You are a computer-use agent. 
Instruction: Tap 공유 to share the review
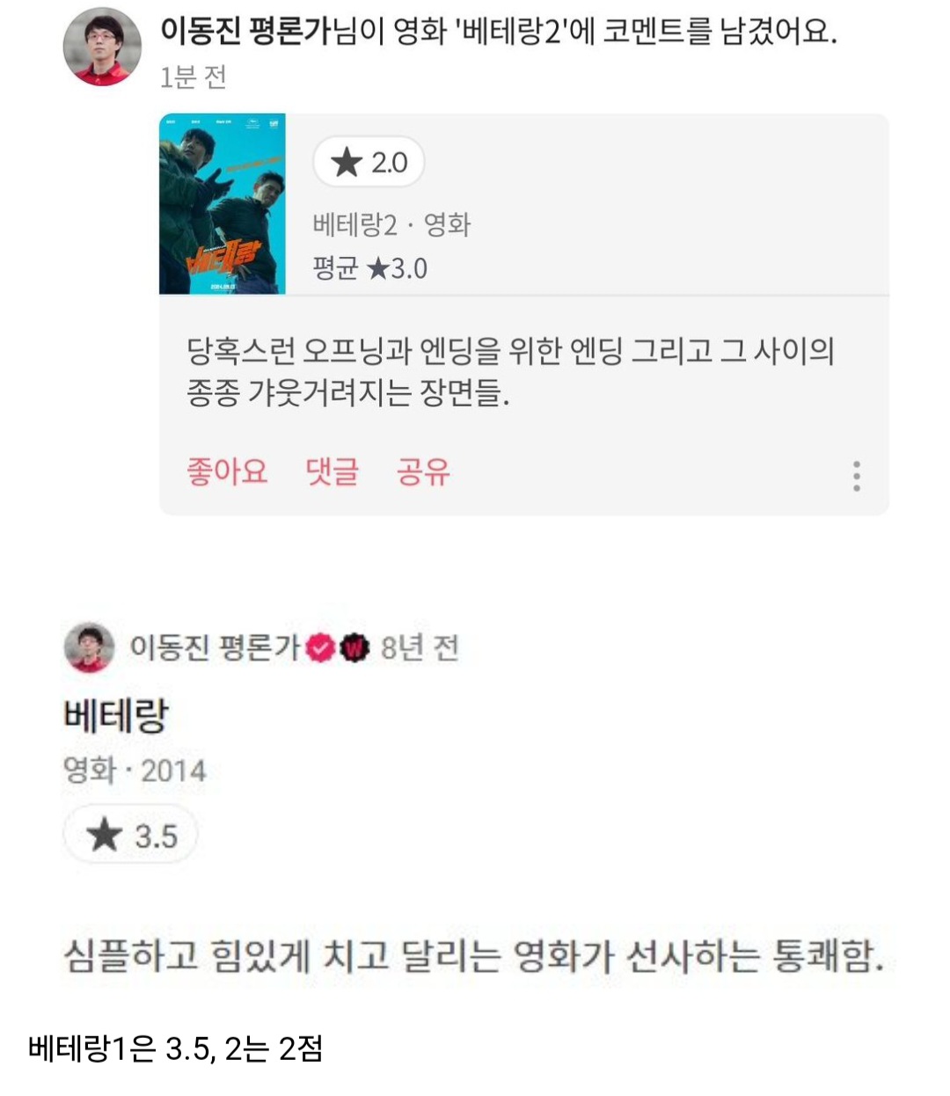[423, 471]
